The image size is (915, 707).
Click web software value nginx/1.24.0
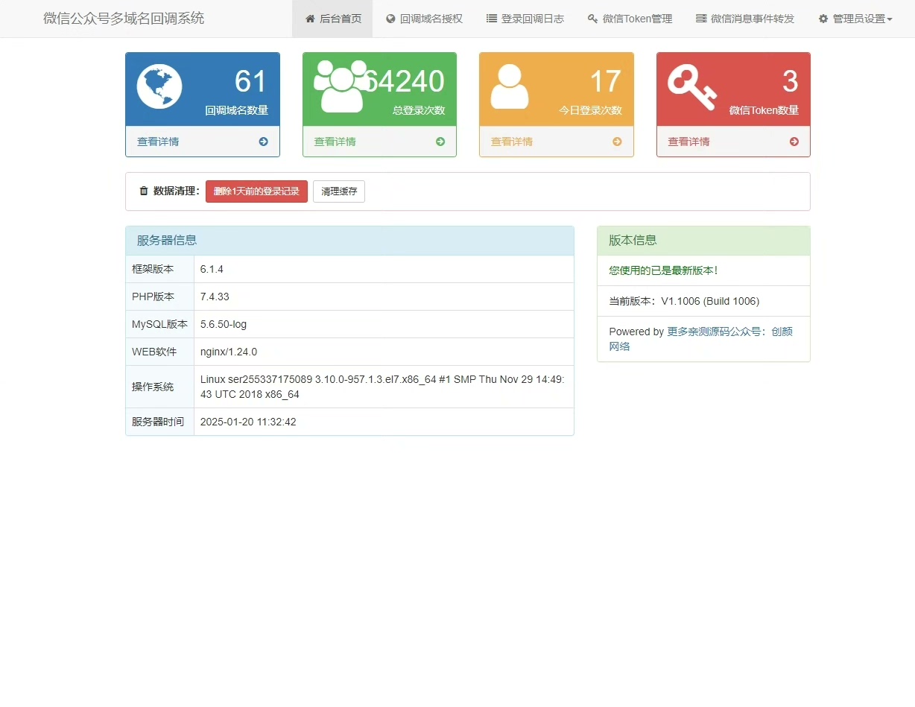click(229, 352)
